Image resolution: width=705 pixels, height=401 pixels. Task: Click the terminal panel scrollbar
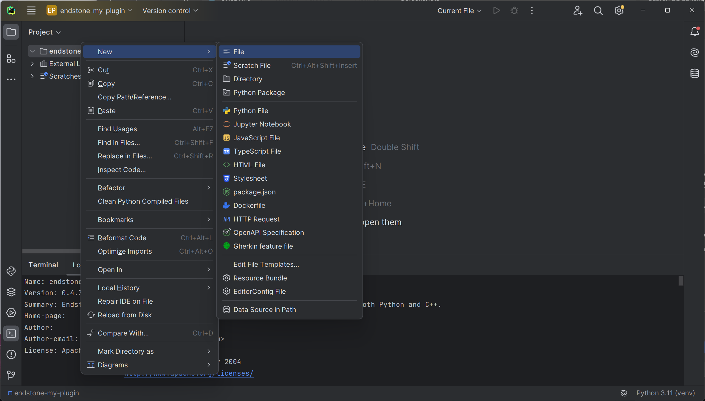point(681,281)
